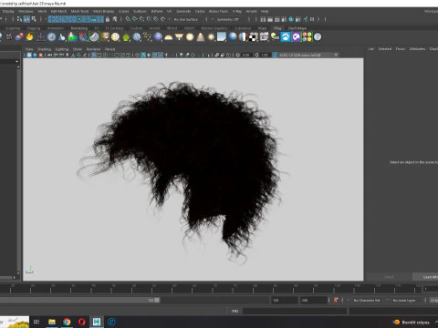Screen dimensions: 438x328
Task: Open the viewport Panels menu
Action: coord(109,49)
